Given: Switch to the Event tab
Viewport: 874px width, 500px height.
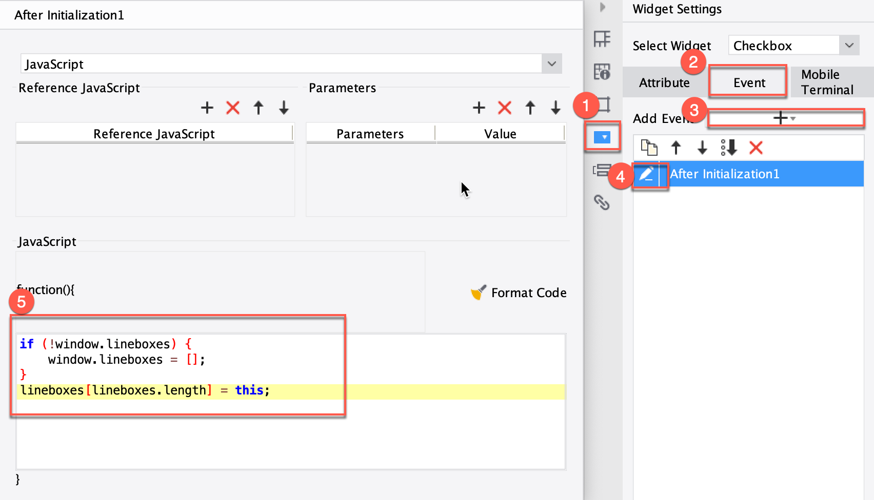Looking at the screenshot, I should click(748, 82).
